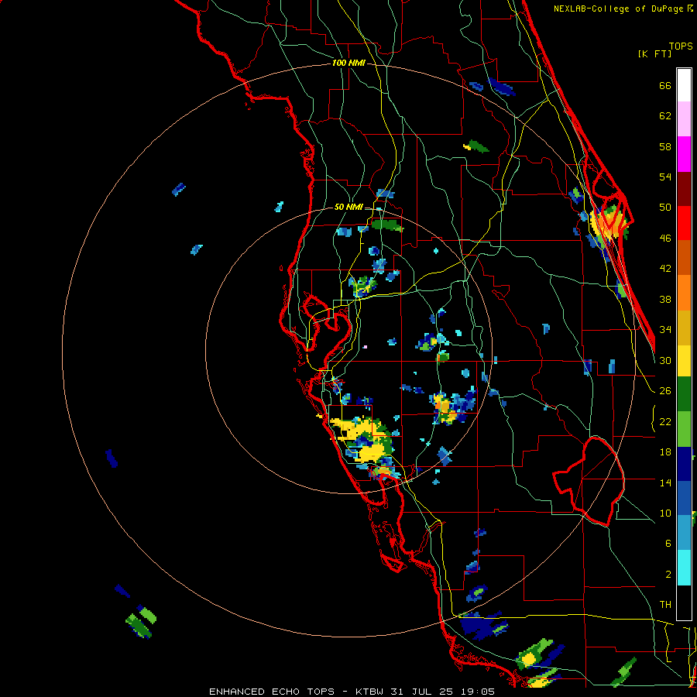Click the TH threshold label on legend
The image size is (697, 697).
[665, 604]
